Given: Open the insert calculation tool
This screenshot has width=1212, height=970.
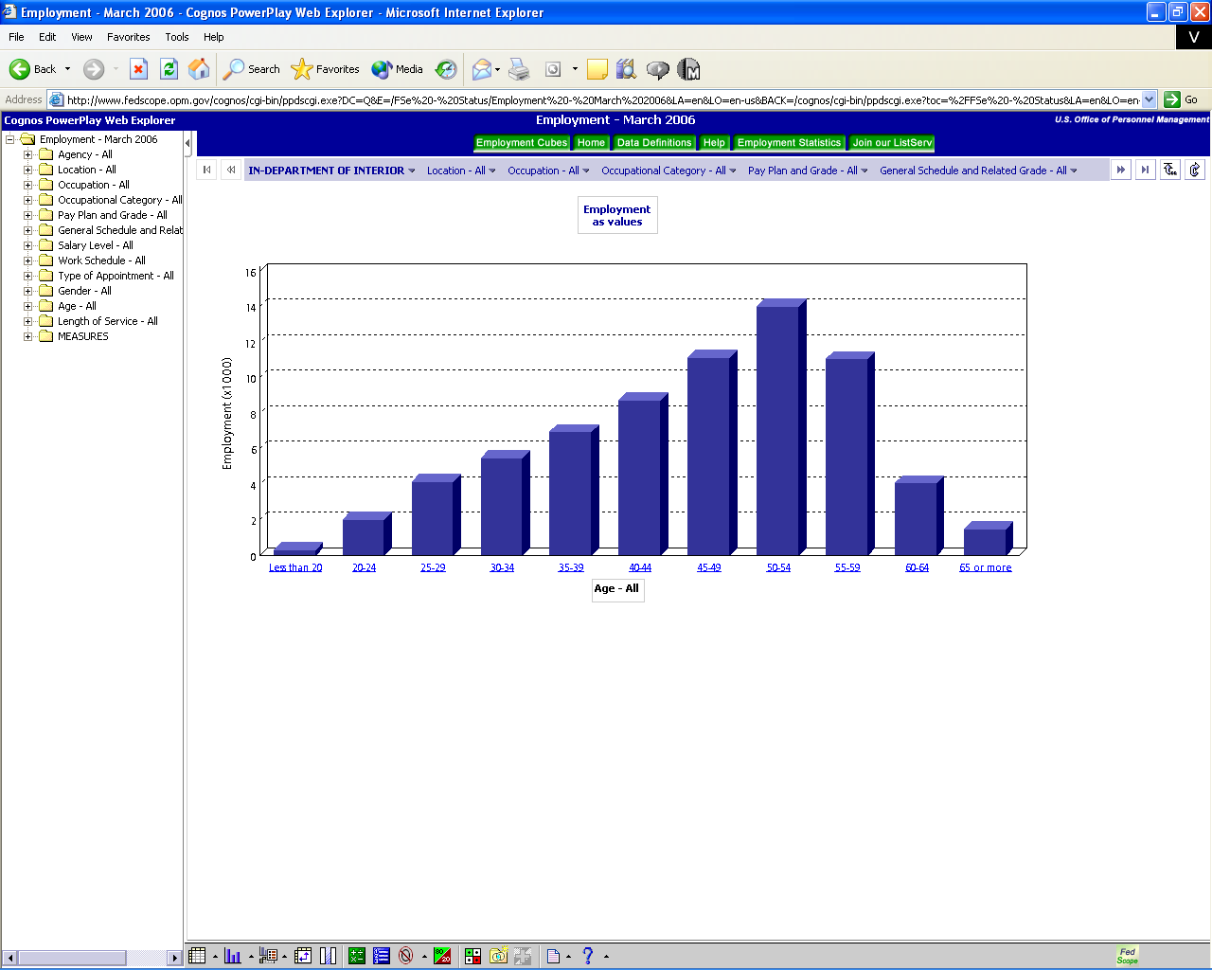Looking at the screenshot, I should click(x=356, y=955).
